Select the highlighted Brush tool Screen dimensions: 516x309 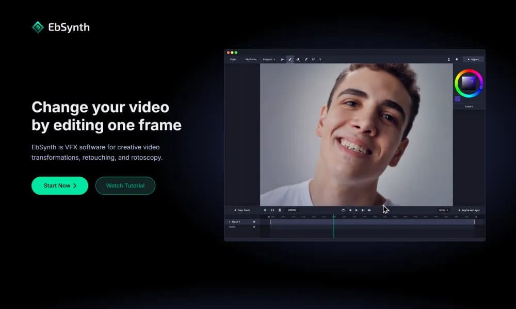290,59
